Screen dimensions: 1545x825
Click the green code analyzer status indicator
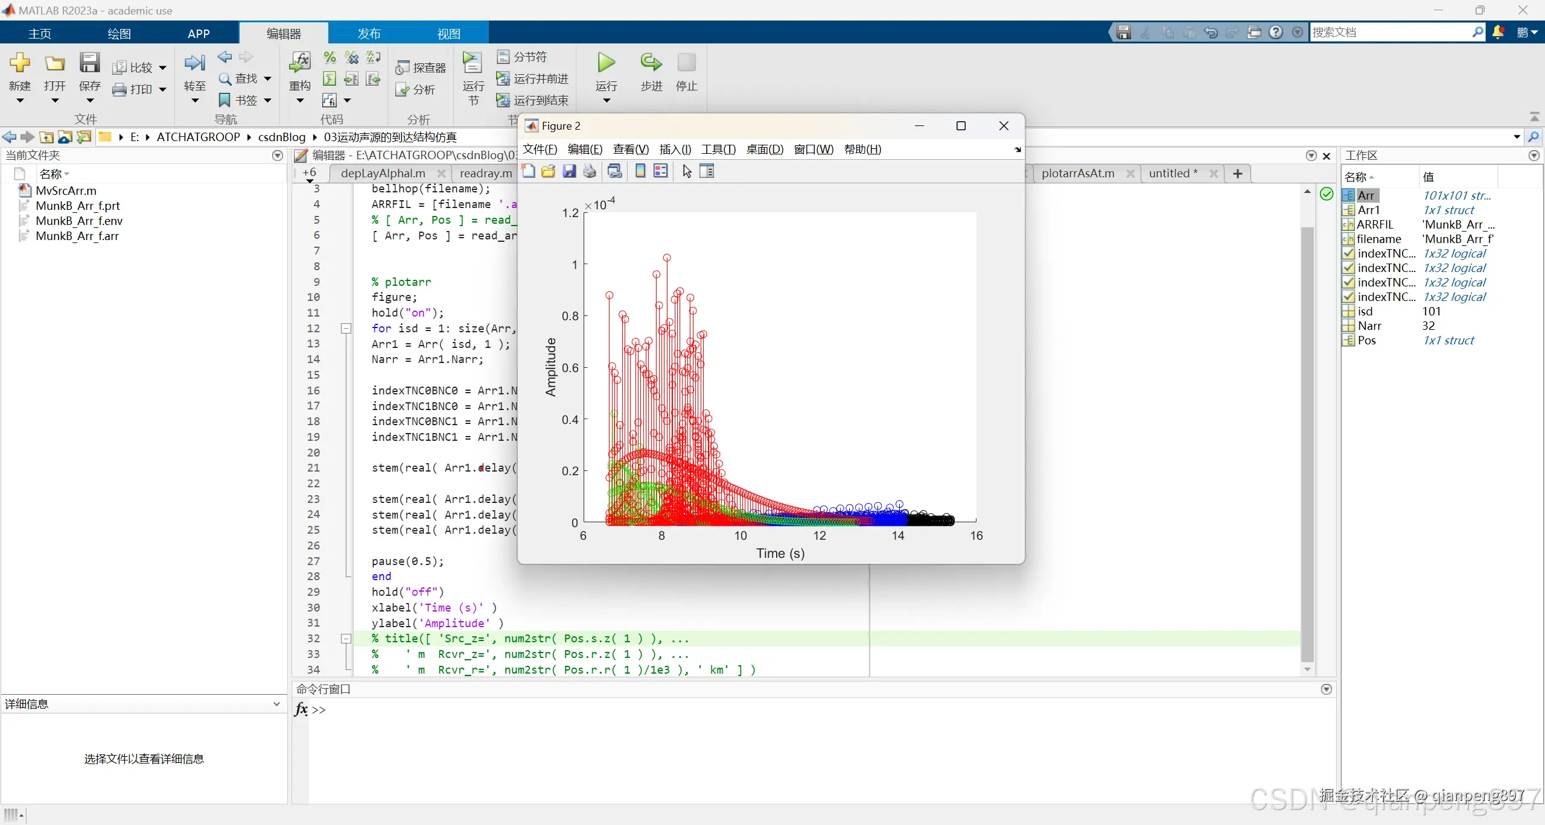[1326, 194]
